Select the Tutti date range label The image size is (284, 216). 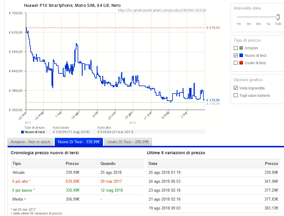[x=278, y=24]
